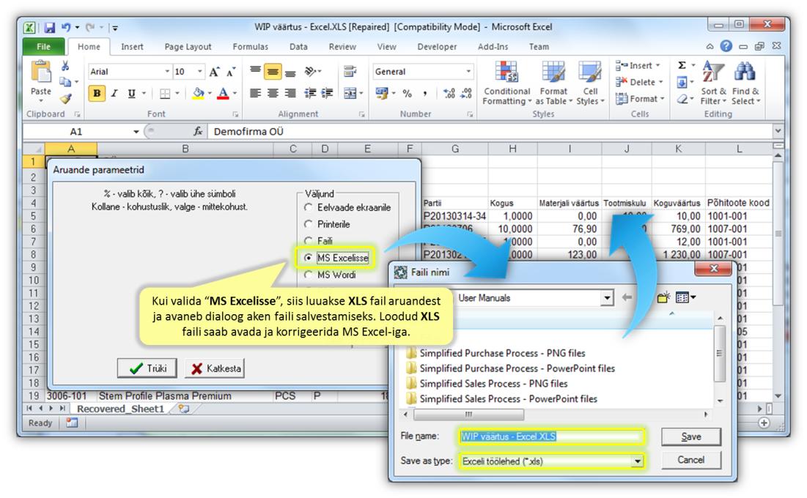Open the font size dropdown
The width and height of the screenshot is (807, 498).
[x=199, y=72]
